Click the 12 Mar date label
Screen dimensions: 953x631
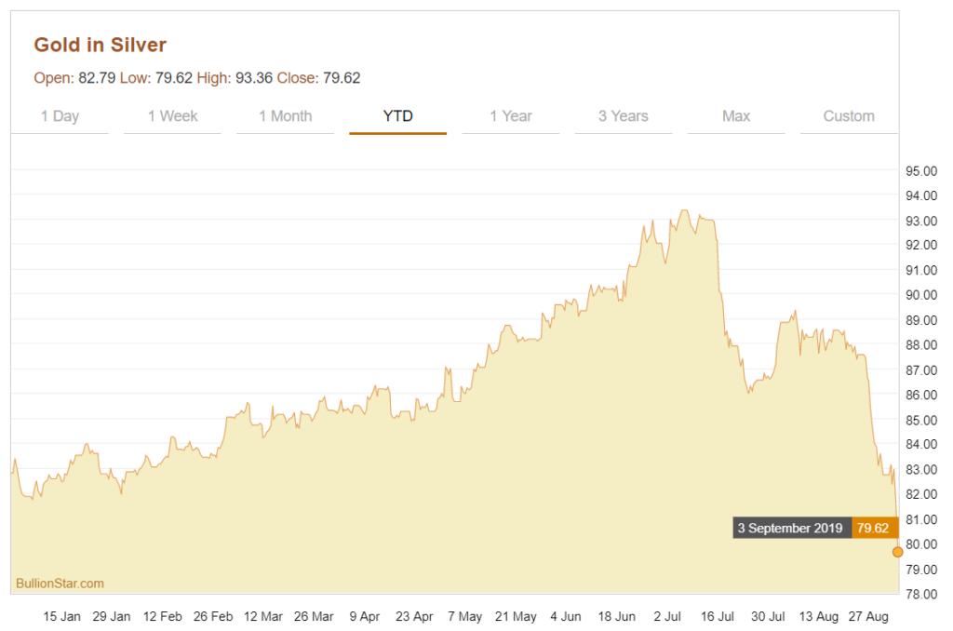263,616
